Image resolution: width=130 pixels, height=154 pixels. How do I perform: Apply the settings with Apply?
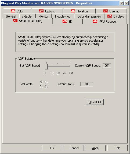pyautogui.click(x=96, y=148)
